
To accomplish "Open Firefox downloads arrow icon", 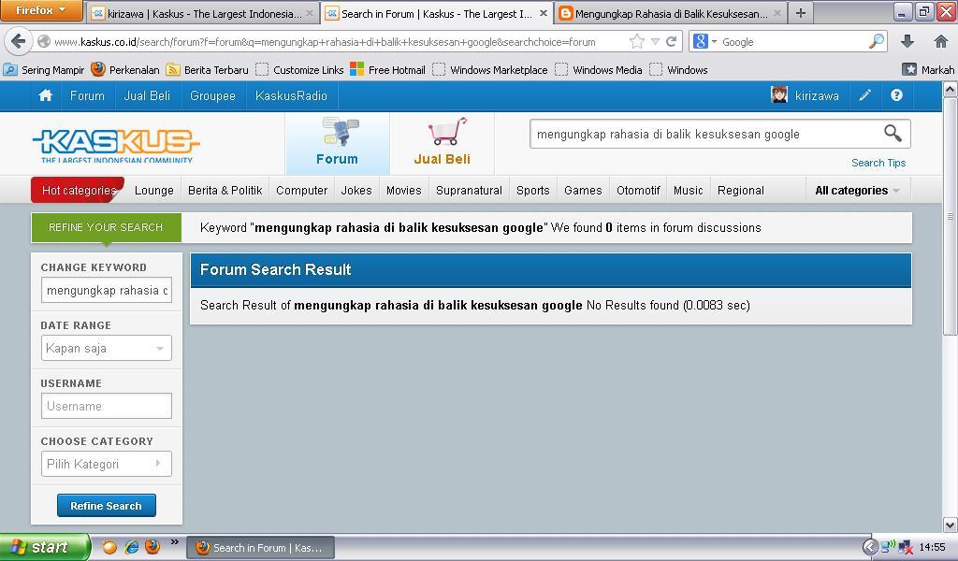I will [x=907, y=41].
